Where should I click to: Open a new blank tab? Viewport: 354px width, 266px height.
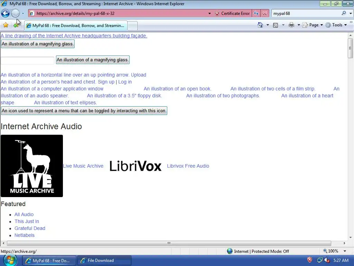pos(132,26)
